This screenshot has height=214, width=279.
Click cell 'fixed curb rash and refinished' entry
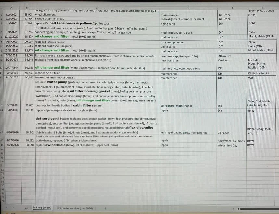pyautogui.click(x=97, y=138)
